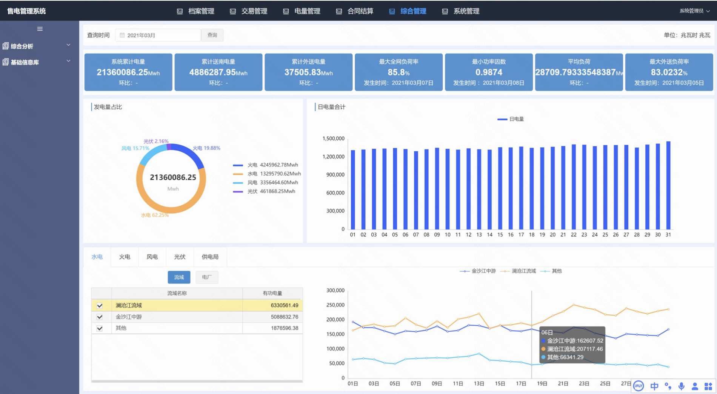
Task: Open the 系统管理员 user dropdown
Action: point(694,11)
